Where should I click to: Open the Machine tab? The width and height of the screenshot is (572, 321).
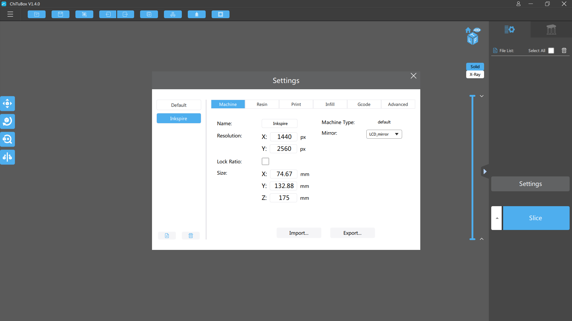[228, 104]
